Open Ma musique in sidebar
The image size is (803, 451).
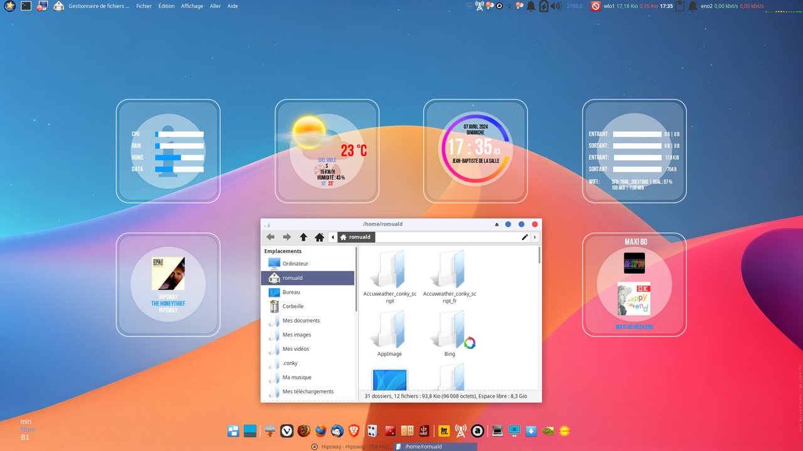(308, 378)
